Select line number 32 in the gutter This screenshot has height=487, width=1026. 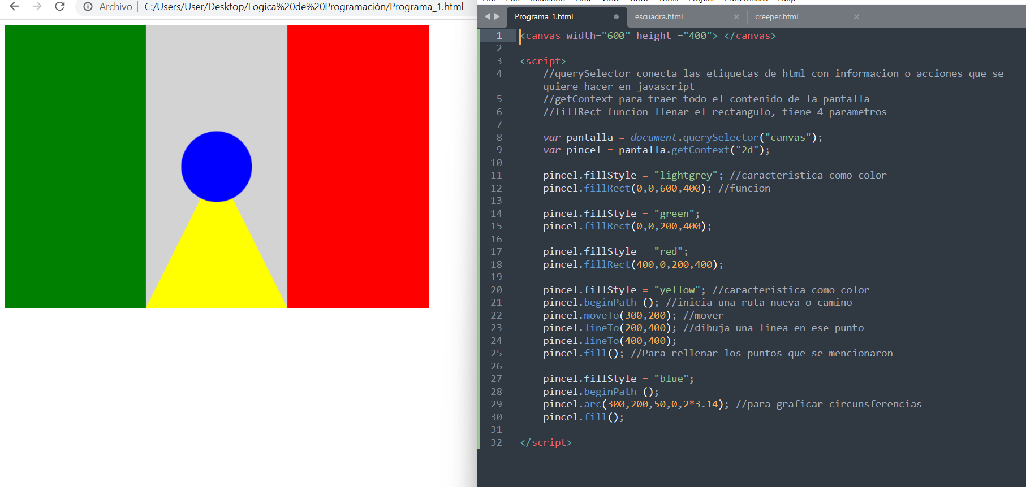(496, 442)
